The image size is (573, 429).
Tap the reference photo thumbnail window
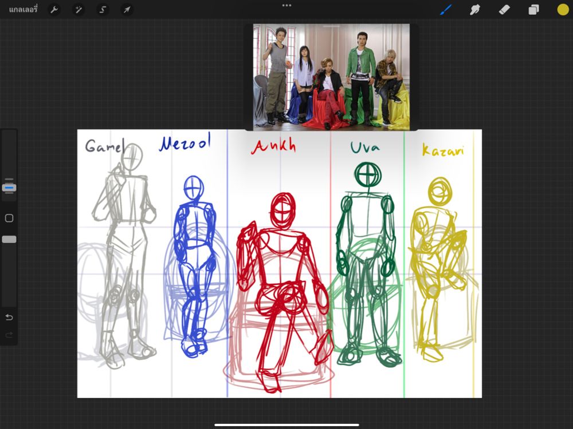click(x=331, y=77)
